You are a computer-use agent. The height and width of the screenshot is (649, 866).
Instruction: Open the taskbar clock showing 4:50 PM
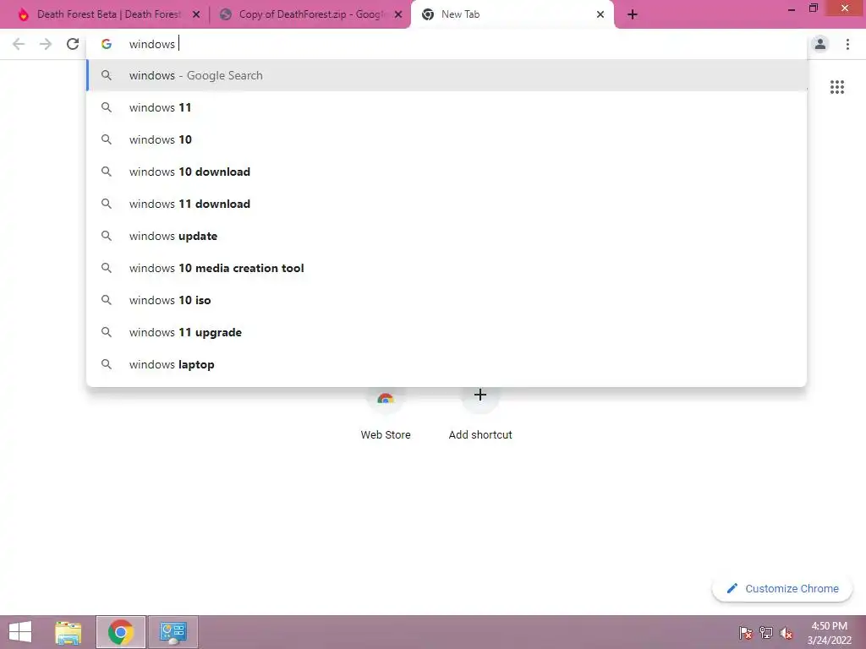tap(829, 632)
